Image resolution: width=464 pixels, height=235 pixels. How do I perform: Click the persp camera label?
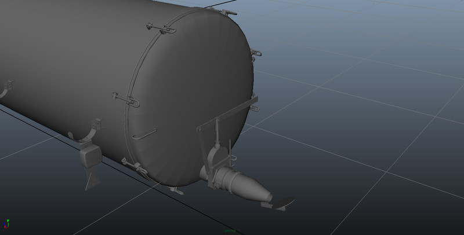(x=230, y=231)
